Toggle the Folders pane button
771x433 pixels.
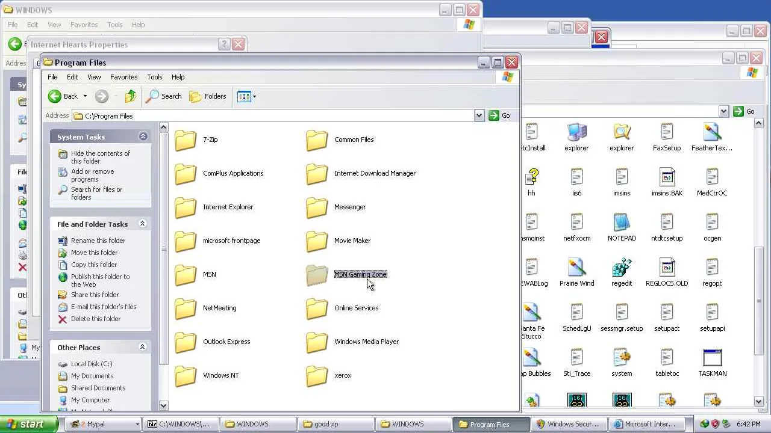click(208, 96)
